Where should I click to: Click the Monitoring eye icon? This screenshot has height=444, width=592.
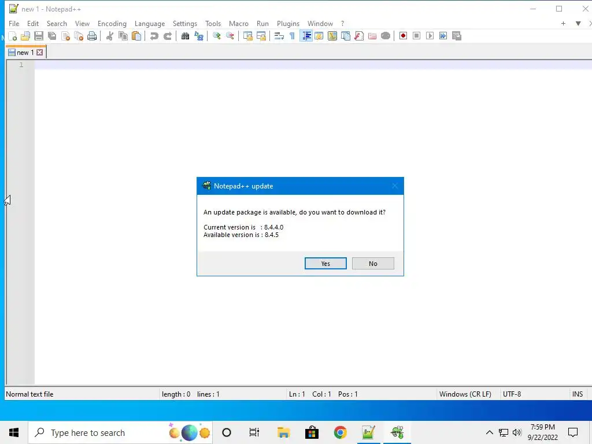click(386, 36)
